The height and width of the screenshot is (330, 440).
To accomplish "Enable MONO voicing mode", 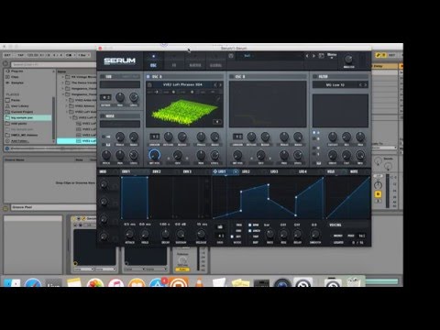I will tap(338, 236).
